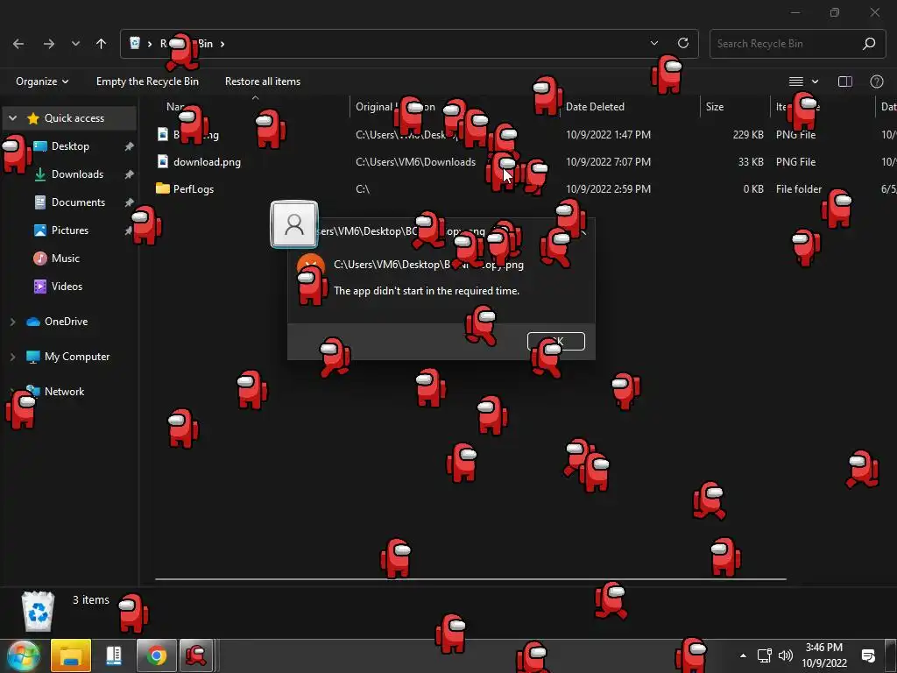The height and width of the screenshot is (673, 897).
Task: Expand the OneDrive tree node
Action: pos(12,322)
